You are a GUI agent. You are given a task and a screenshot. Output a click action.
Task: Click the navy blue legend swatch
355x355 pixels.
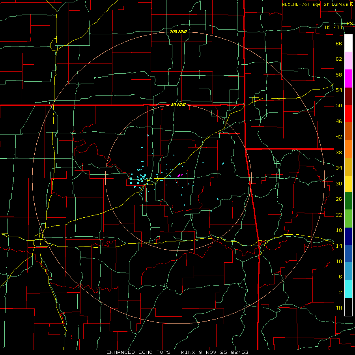click(348, 236)
